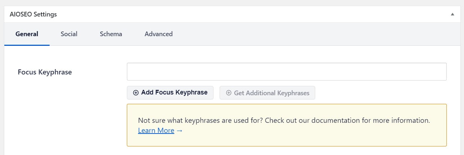Select the Schema tab
The width and height of the screenshot is (464, 155).
pos(111,34)
